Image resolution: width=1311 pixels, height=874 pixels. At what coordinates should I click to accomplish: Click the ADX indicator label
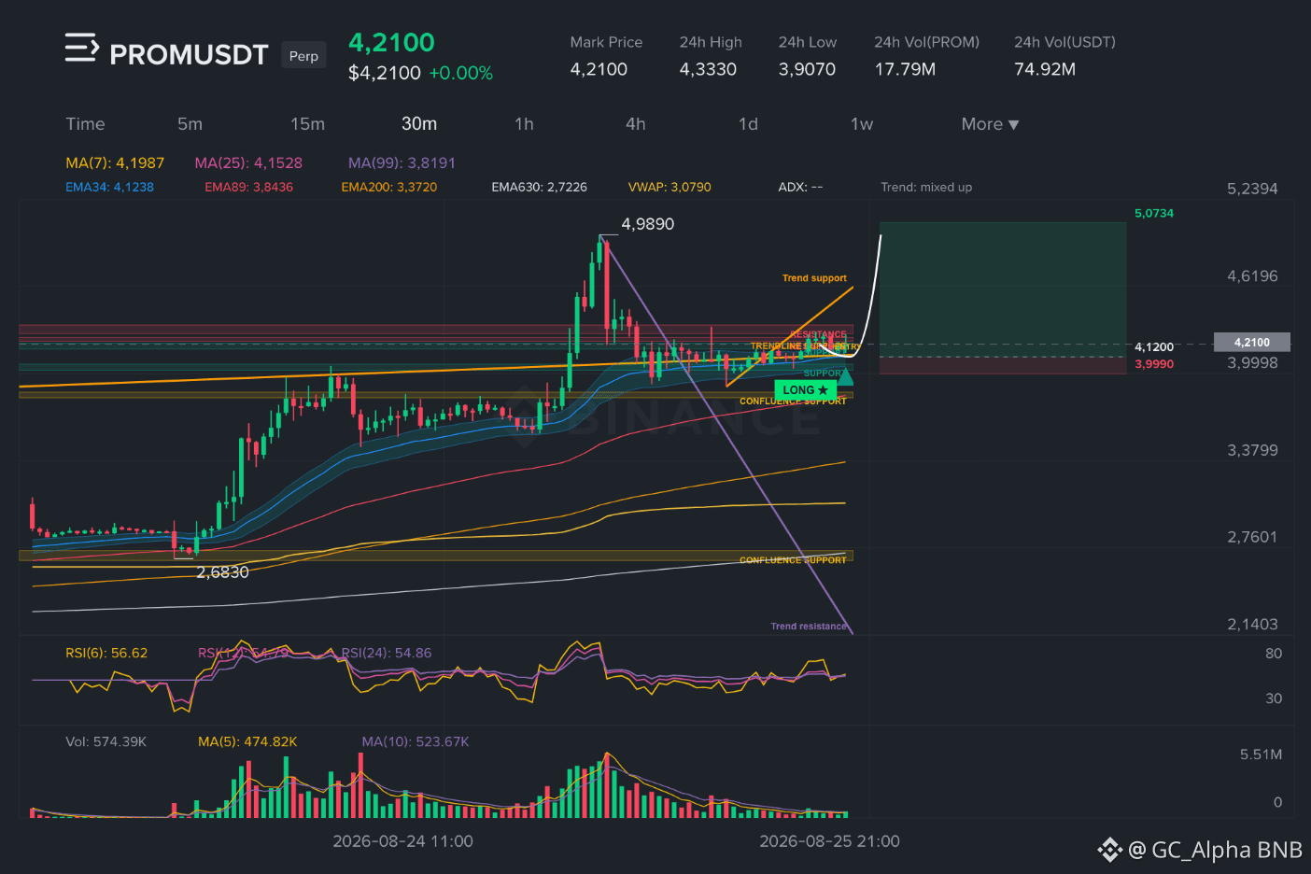tap(800, 187)
